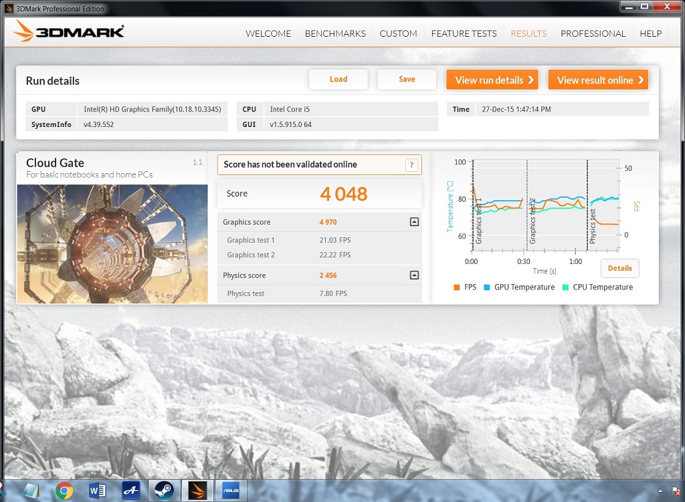Expand View run details arrow button
Screen dimensions: 685x502
coord(492,80)
